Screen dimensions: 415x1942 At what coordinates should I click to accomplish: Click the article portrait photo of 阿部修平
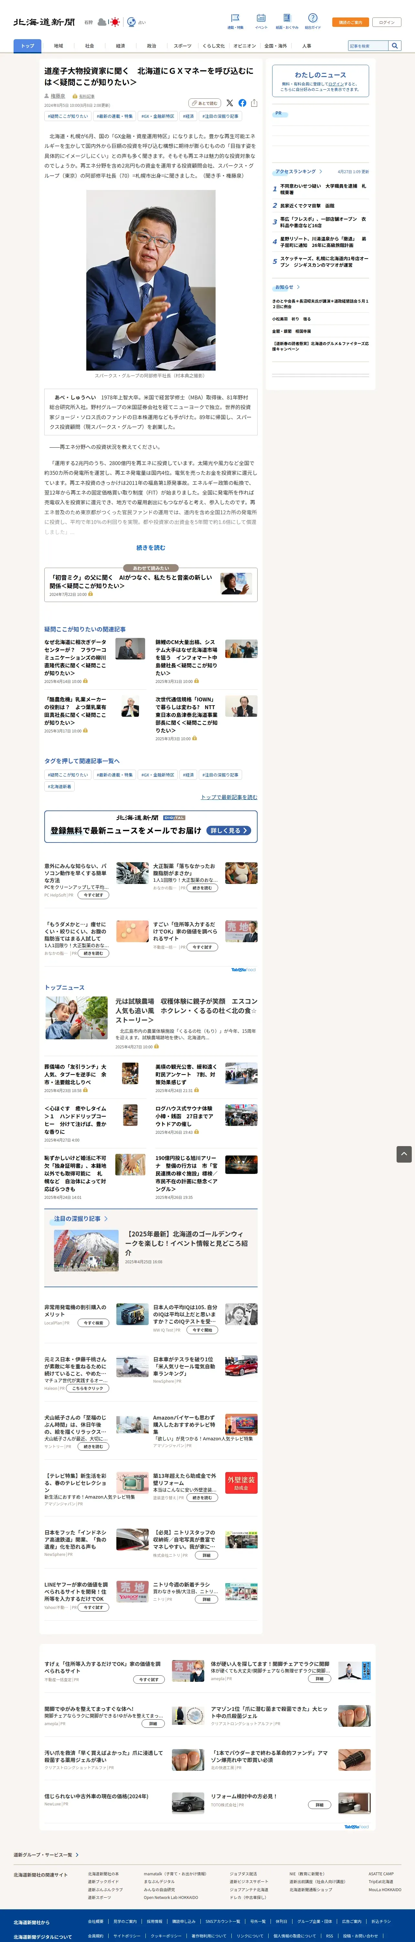point(151,280)
